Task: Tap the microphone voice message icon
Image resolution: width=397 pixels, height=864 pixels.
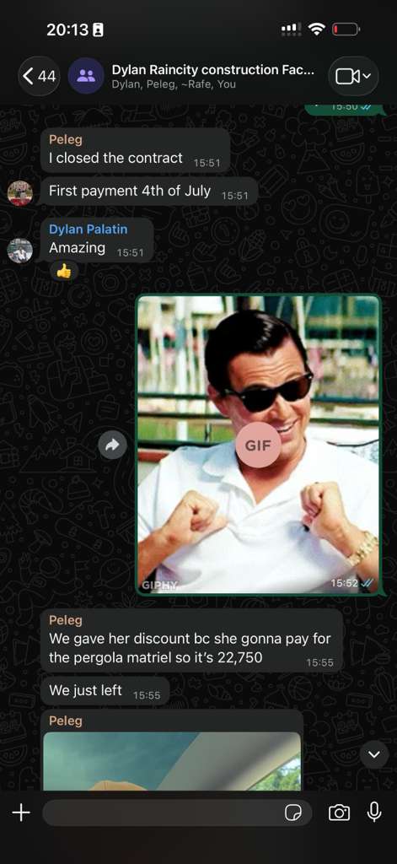Action: (x=374, y=812)
